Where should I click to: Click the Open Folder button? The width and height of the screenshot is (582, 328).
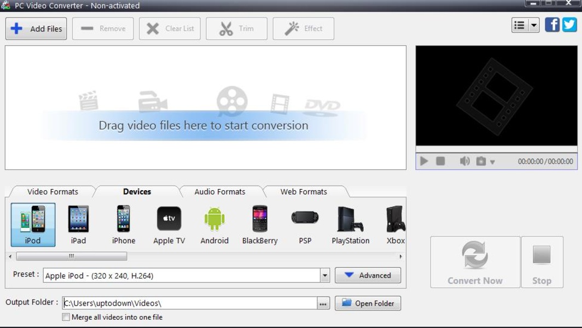(368, 303)
